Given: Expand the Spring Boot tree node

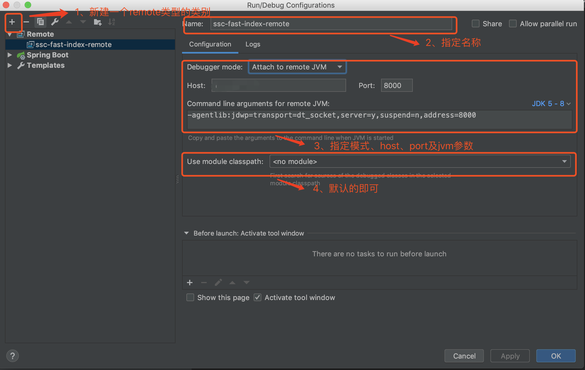Looking at the screenshot, I should (x=10, y=55).
